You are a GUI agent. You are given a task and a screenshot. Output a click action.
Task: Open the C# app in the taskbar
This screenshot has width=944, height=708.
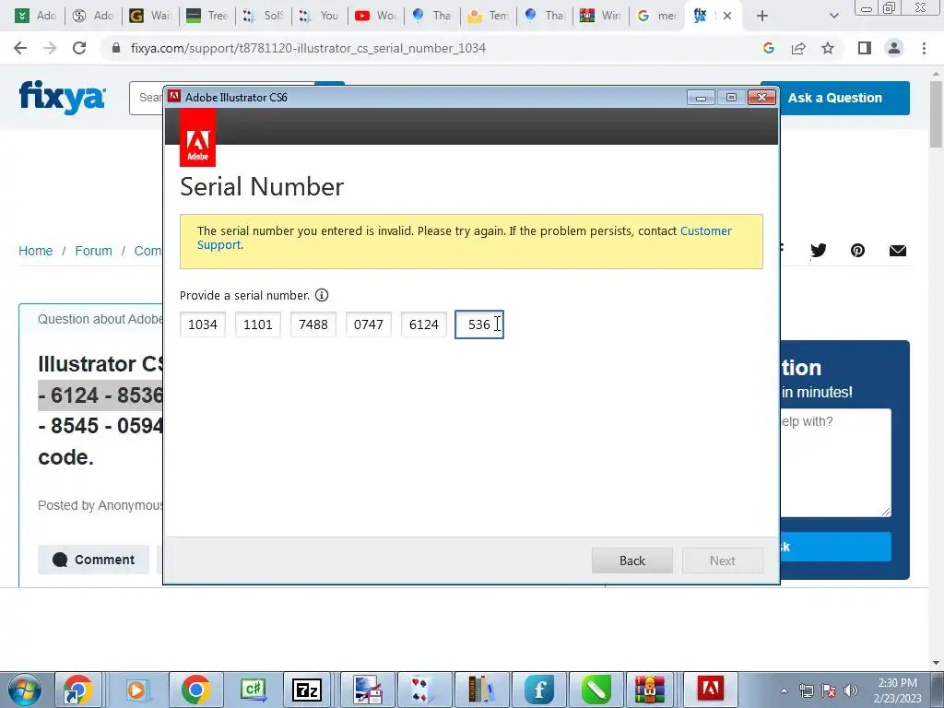pos(253,690)
